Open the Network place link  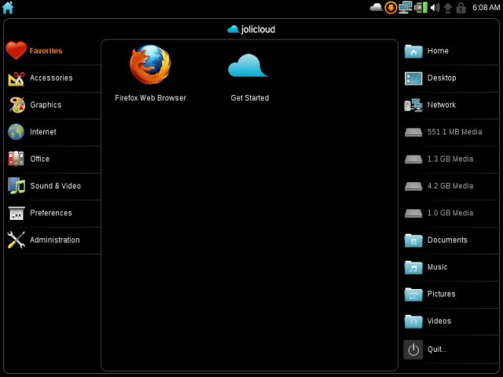point(442,104)
